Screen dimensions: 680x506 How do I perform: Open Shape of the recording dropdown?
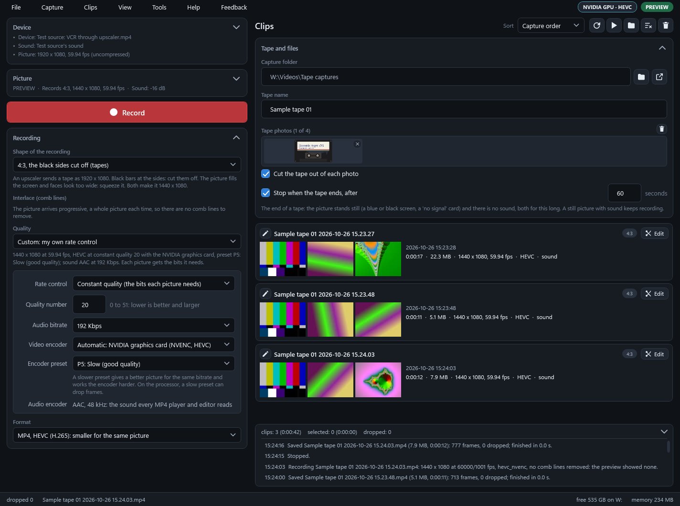[127, 165]
